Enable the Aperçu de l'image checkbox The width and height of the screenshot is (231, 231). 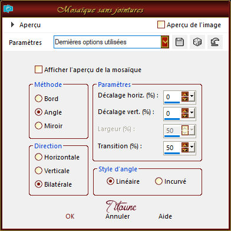(161, 25)
